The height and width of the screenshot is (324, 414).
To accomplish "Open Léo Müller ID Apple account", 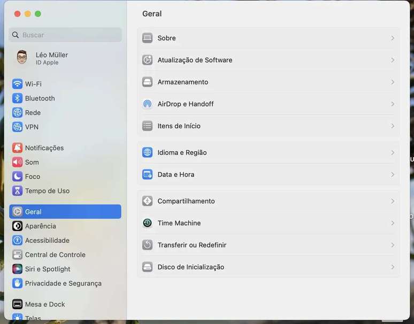I will coord(65,58).
